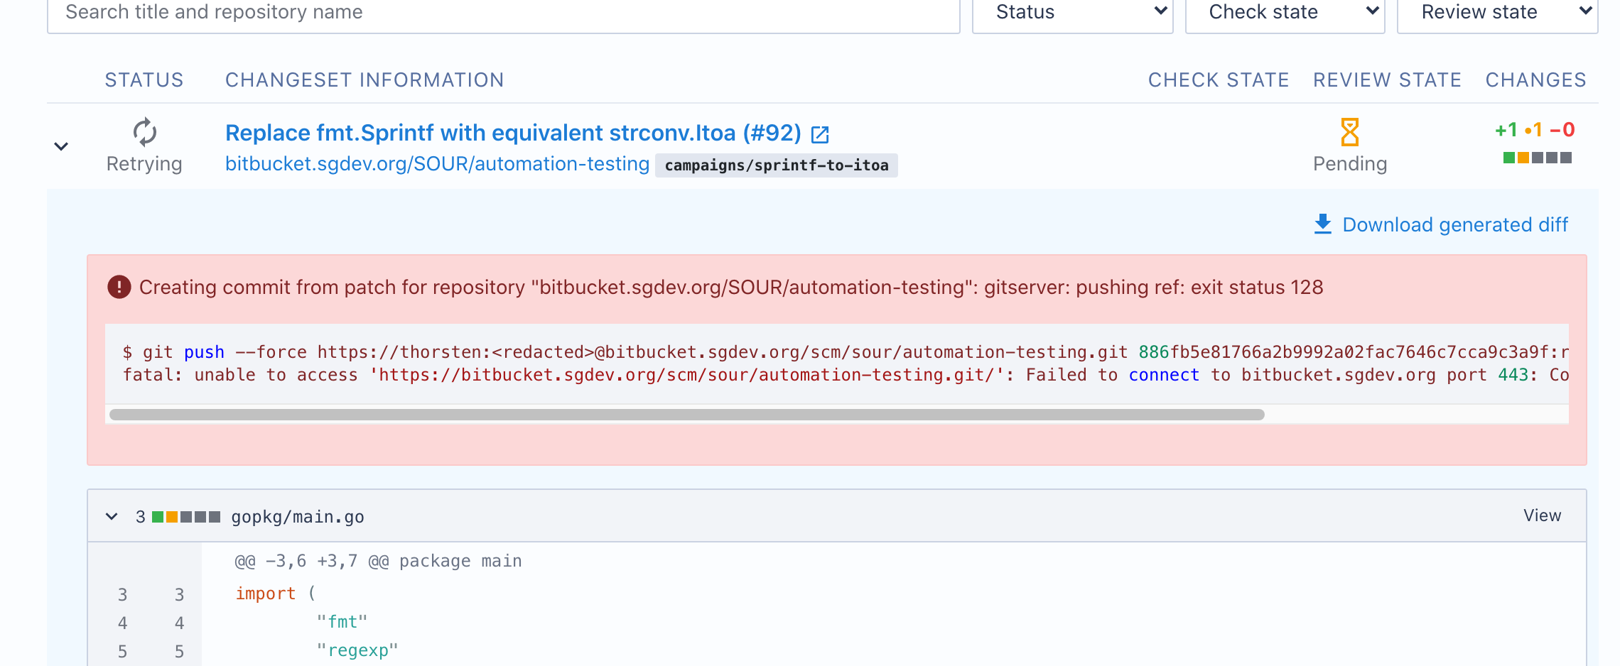Click View link for gopkg/main.go

coord(1542,515)
